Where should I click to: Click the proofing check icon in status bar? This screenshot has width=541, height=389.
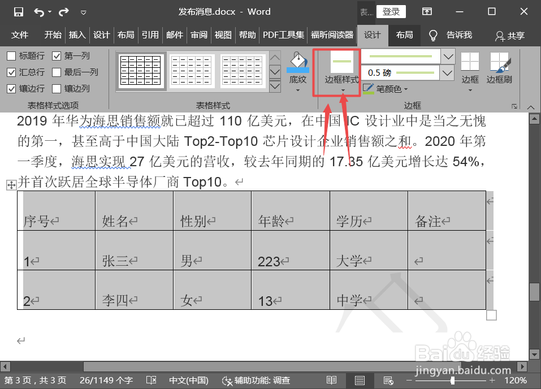tap(151, 381)
